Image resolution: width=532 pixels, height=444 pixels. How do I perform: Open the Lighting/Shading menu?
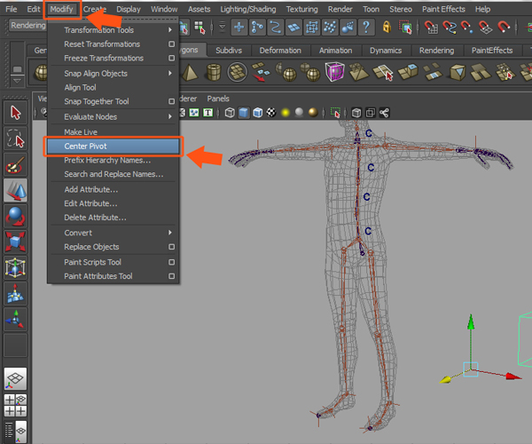pos(248,9)
